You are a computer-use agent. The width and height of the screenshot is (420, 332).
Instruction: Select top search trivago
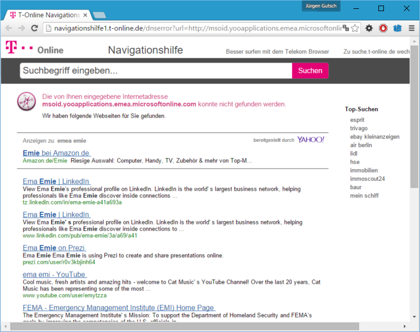358,129
